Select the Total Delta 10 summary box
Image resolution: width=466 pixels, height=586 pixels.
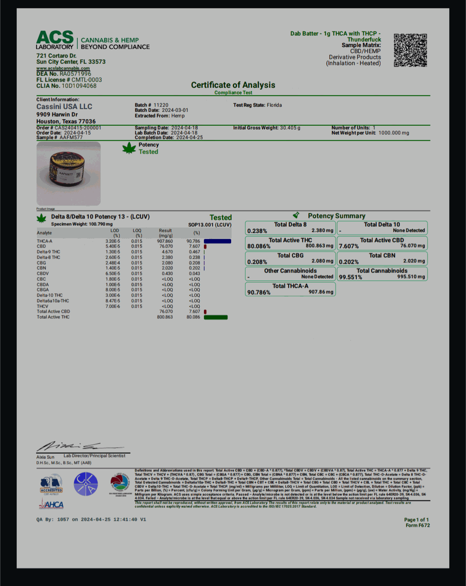[382, 228]
